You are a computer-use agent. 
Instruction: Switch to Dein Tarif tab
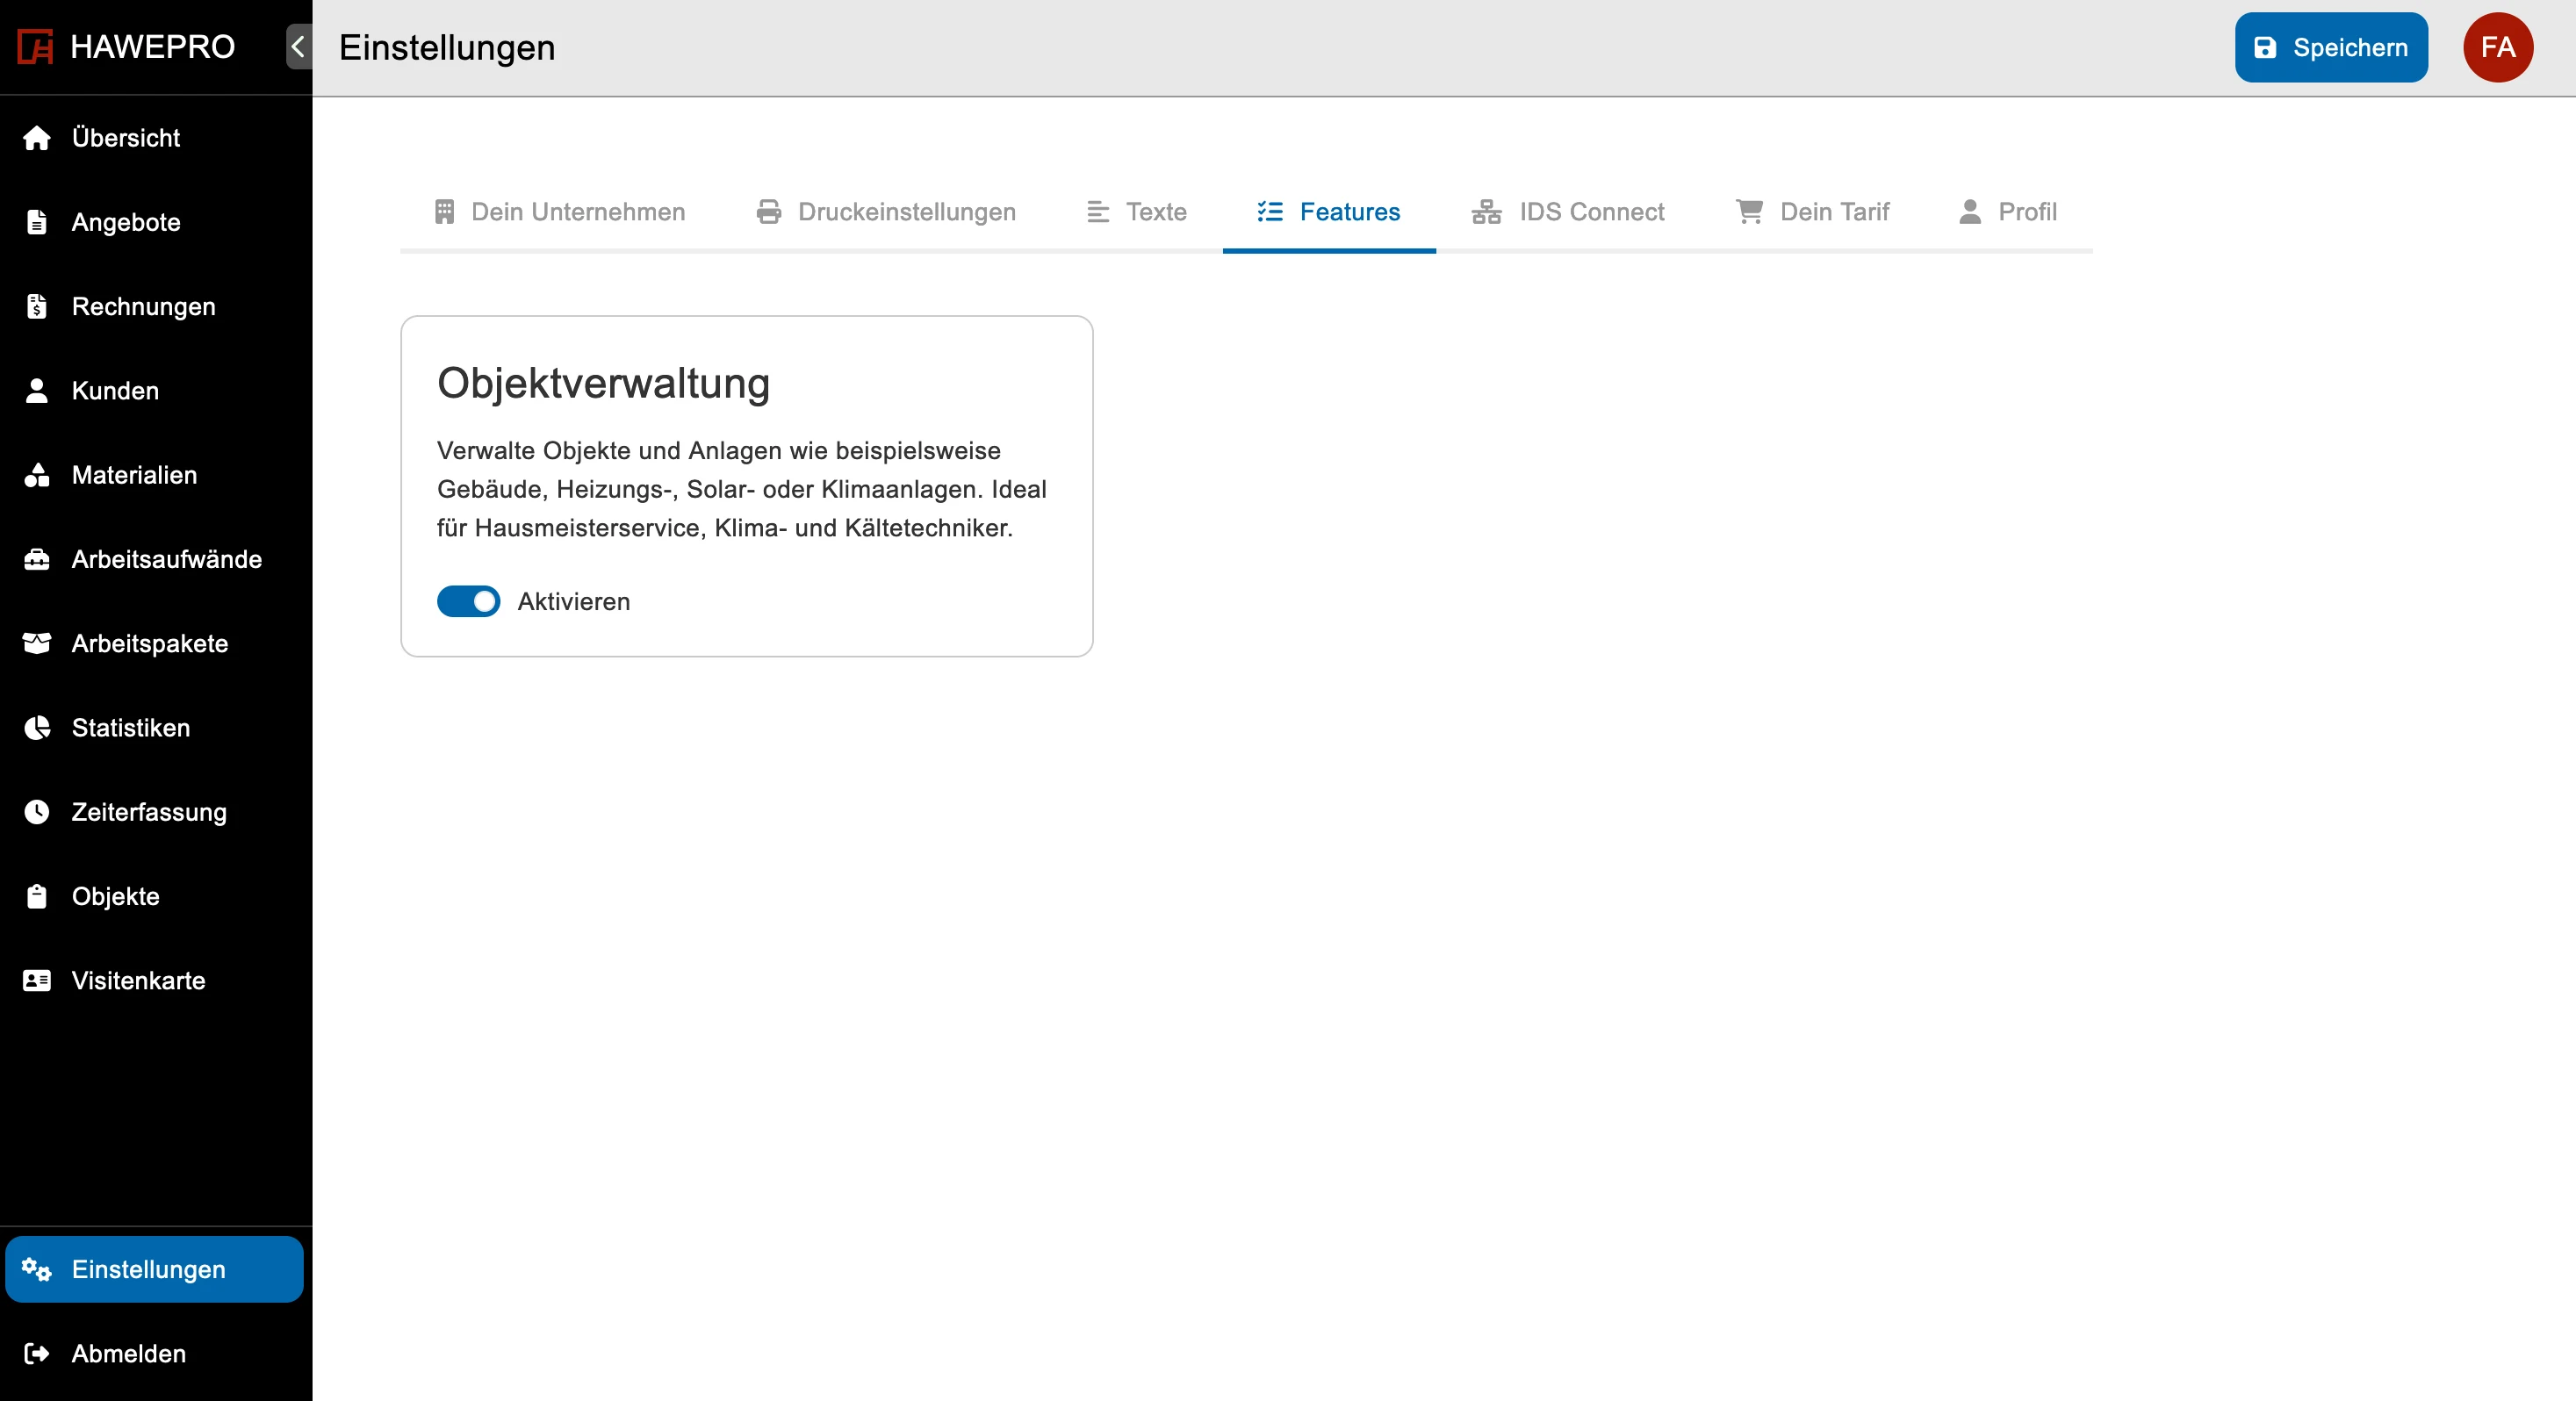click(x=1812, y=212)
